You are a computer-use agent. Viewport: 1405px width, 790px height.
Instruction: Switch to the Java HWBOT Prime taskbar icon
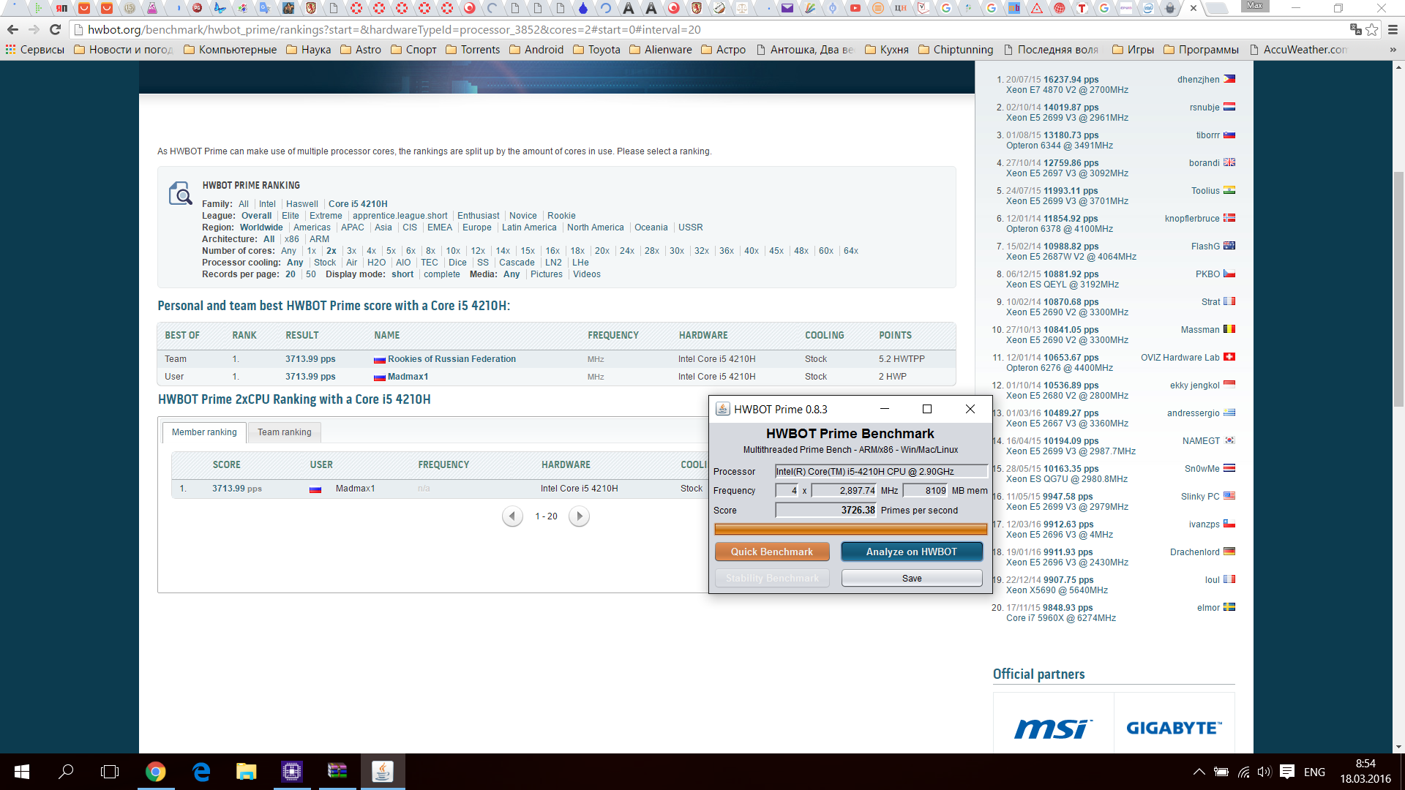[x=382, y=772]
